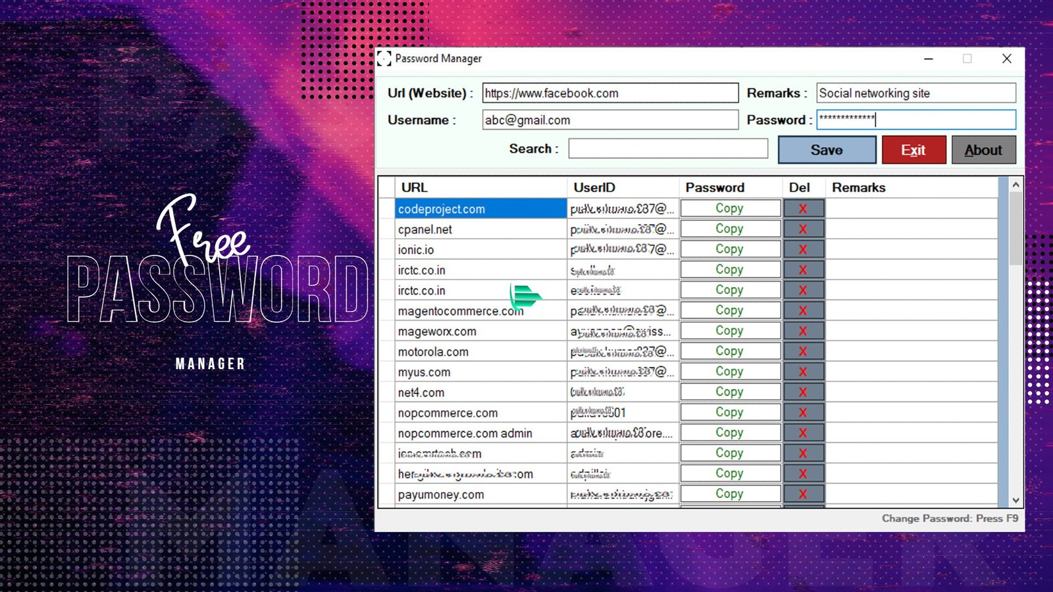Click the red X for cpanel.net row
The height and width of the screenshot is (592, 1053).
pos(803,229)
